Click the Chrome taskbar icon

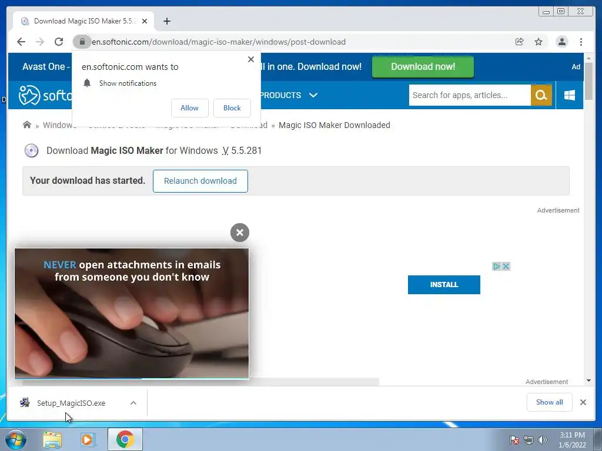click(125, 439)
